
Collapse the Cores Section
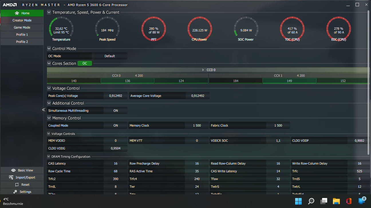(49, 63)
